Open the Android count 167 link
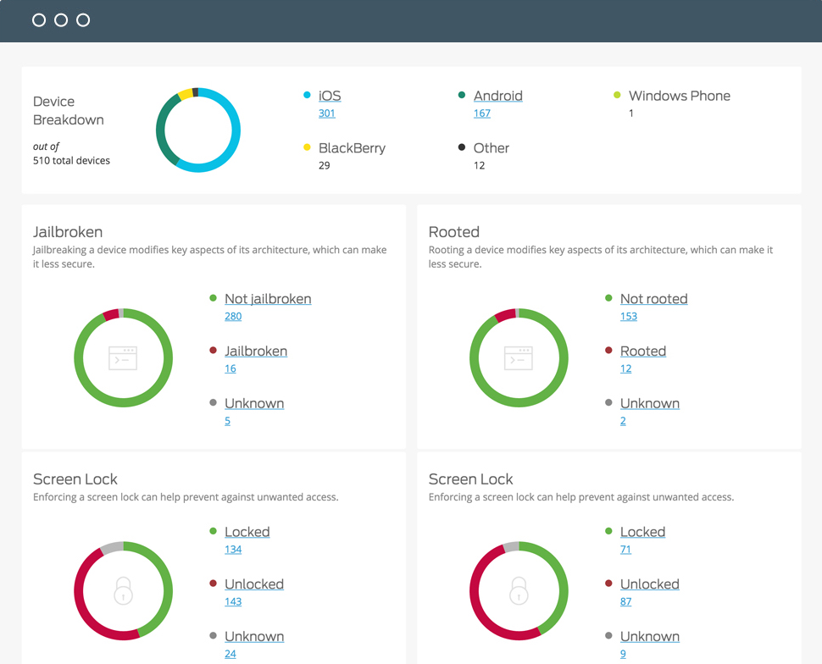Image resolution: width=822 pixels, height=664 pixels. [482, 113]
